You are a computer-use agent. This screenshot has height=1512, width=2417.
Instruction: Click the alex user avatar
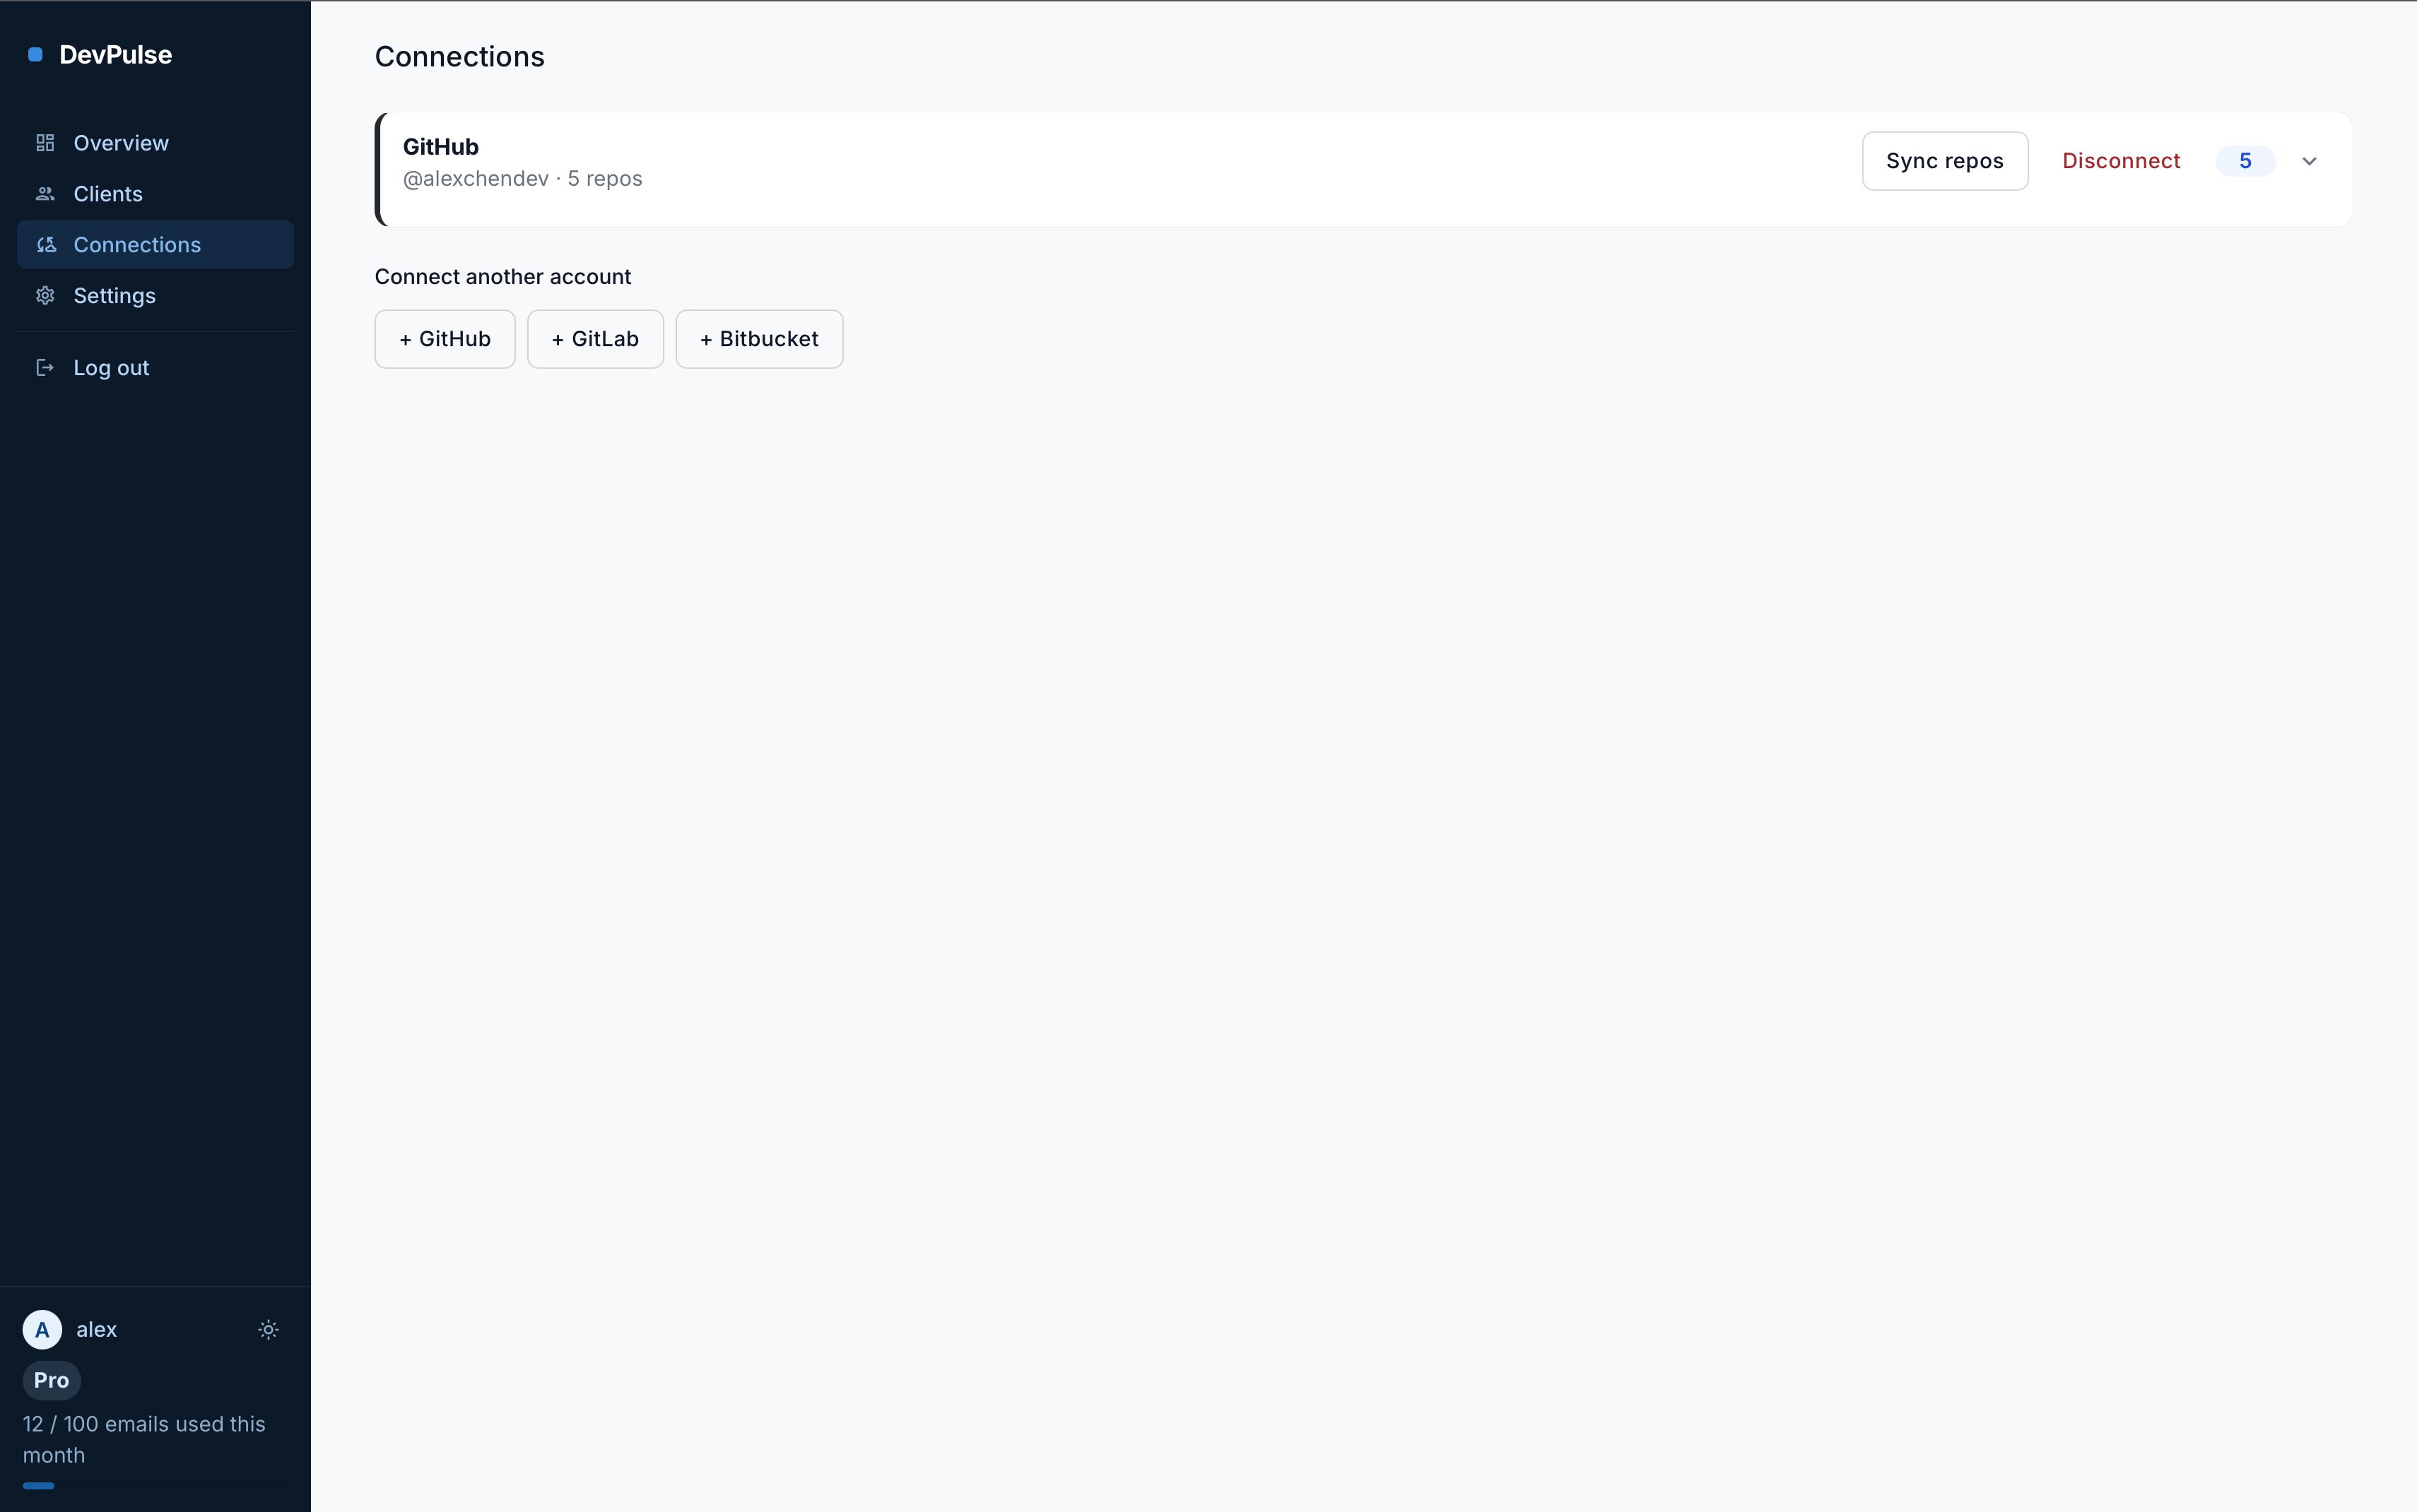click(42, 1330)
